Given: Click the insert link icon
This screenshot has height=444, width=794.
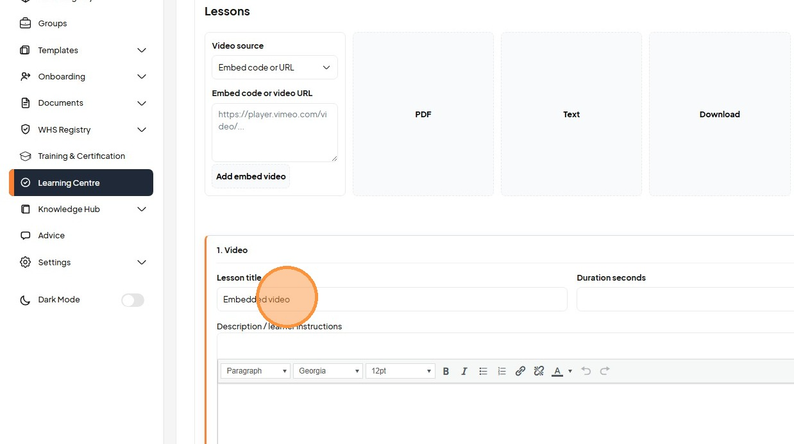Looking at the screenshot, I should pos(520,371).
